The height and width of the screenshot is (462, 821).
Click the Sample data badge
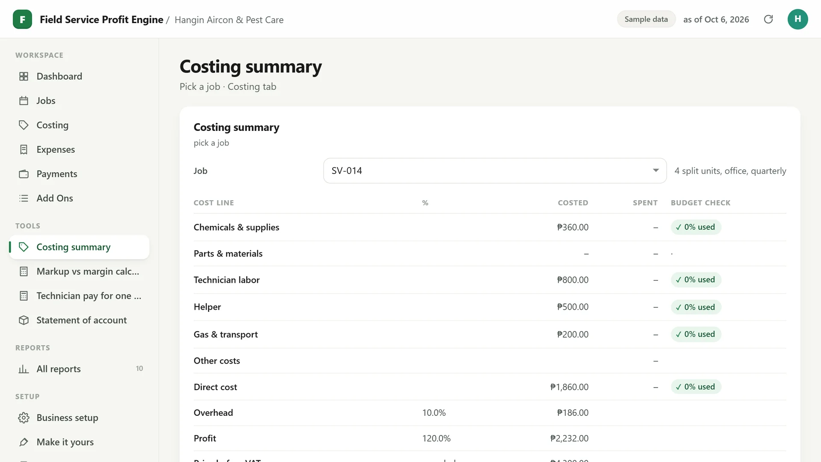click(x=646, y=19)
